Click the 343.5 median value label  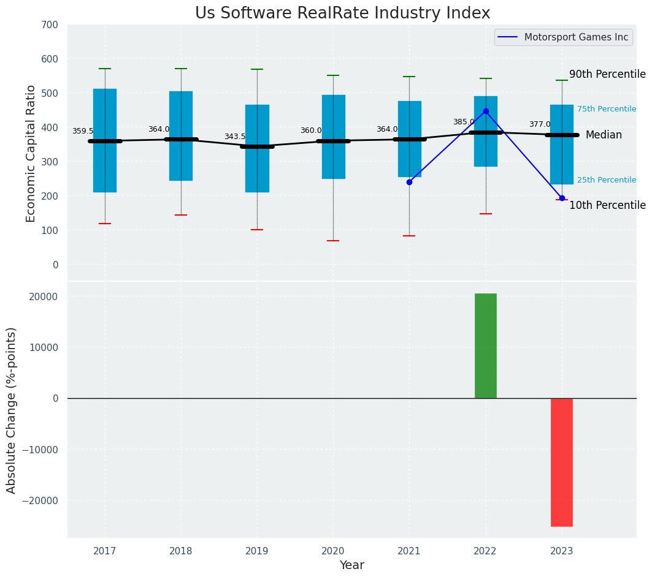[x=234, y=137]
